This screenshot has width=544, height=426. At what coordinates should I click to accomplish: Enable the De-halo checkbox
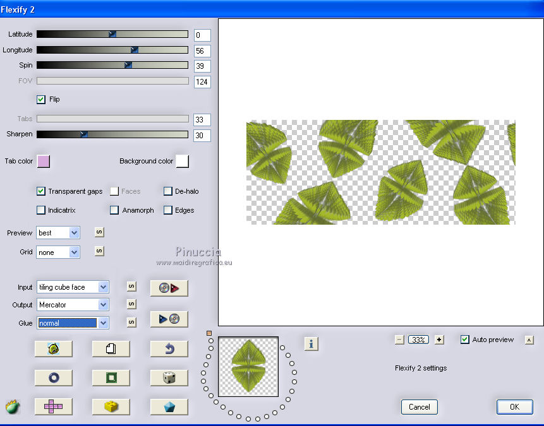(x=168, y=191)
